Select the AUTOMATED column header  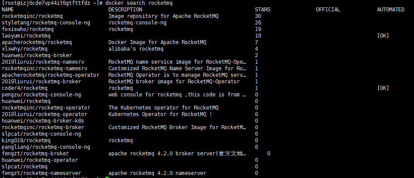pyautogui.click(x=390, y=10)
